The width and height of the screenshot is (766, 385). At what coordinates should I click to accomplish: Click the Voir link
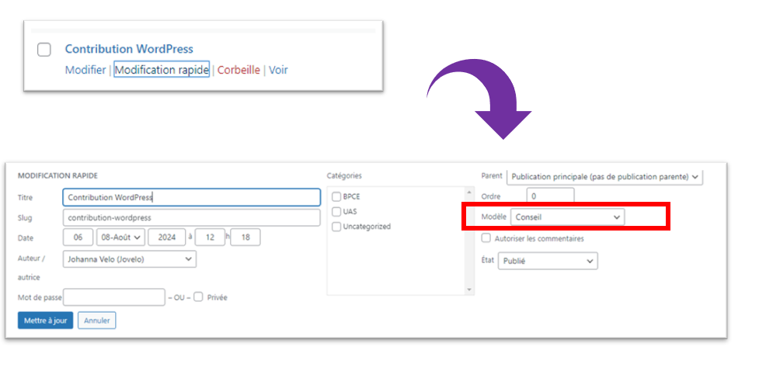pos(278,70)
